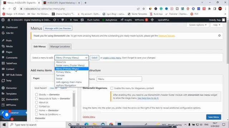
Task: Click the WordPress logo in admin bar
Action: pos(3,20)
